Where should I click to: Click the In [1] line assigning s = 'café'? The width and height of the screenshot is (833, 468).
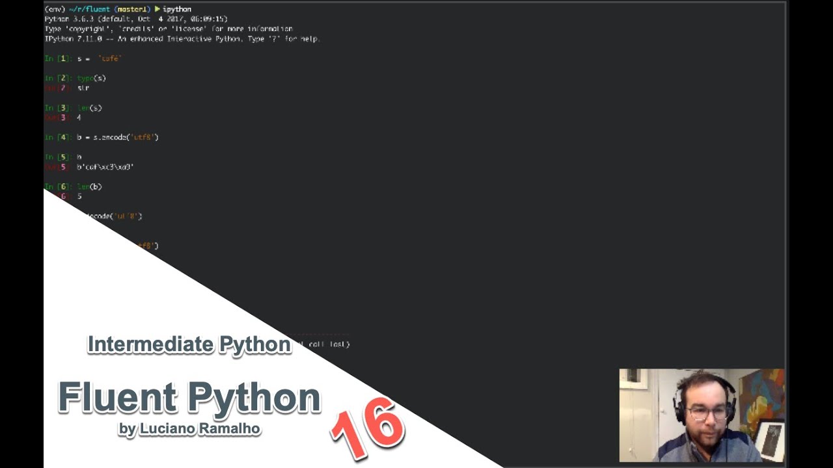coord(83,58)
